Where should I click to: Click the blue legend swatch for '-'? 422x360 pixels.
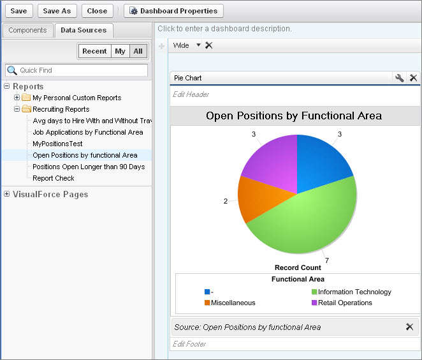tap(207, 292)
